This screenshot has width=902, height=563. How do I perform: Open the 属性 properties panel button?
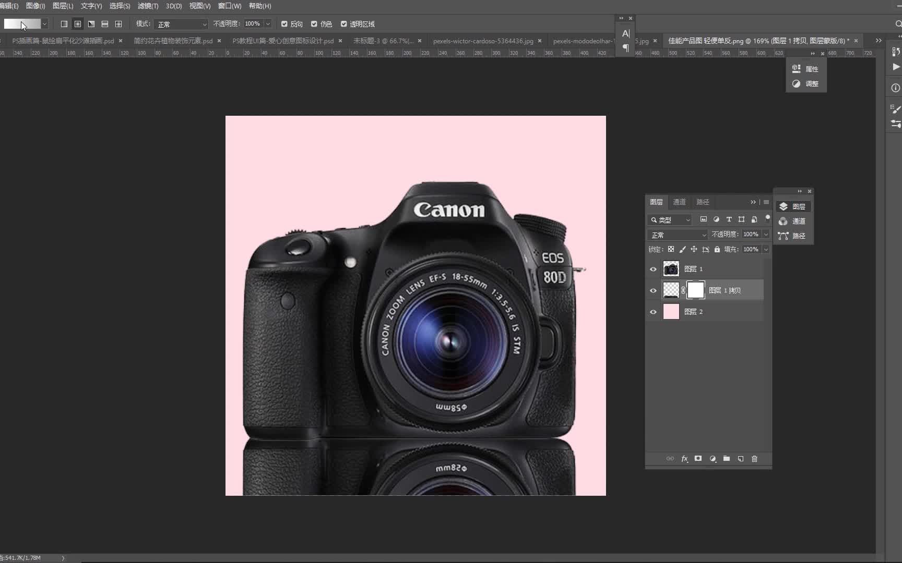[806, 69]
